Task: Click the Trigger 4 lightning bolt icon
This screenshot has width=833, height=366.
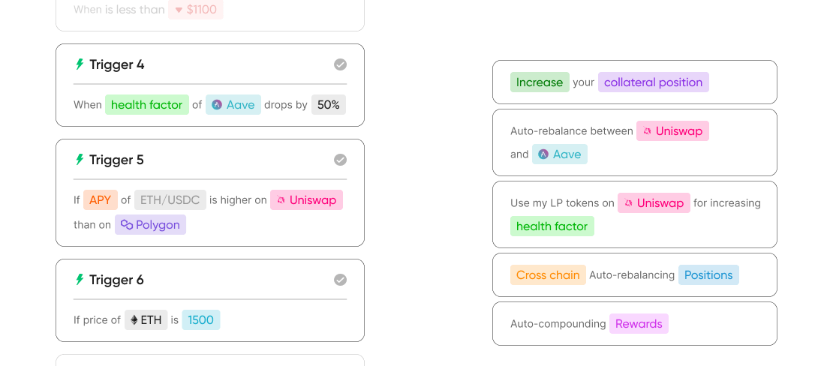Action: (79, 64)
